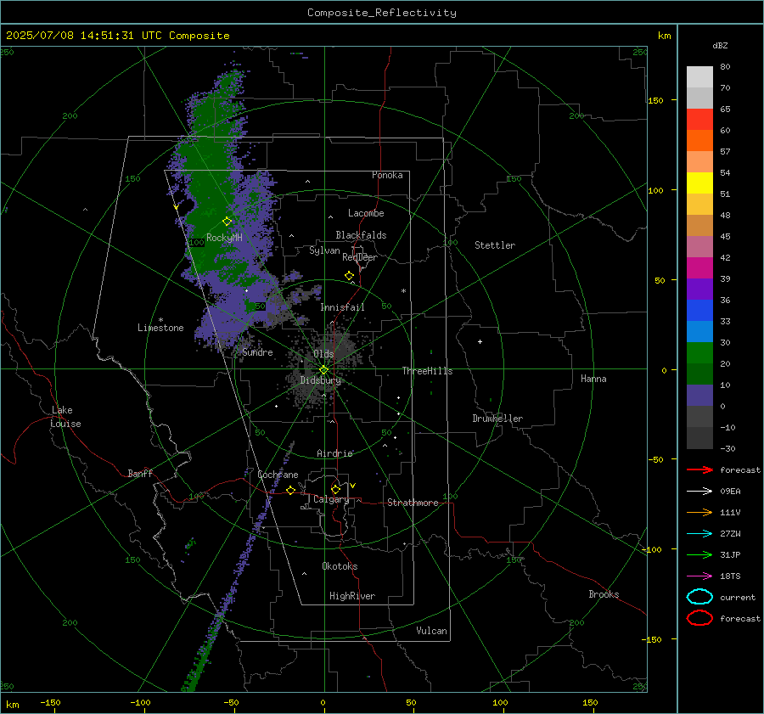Click the 27ZW legend label

pos(730,534)
